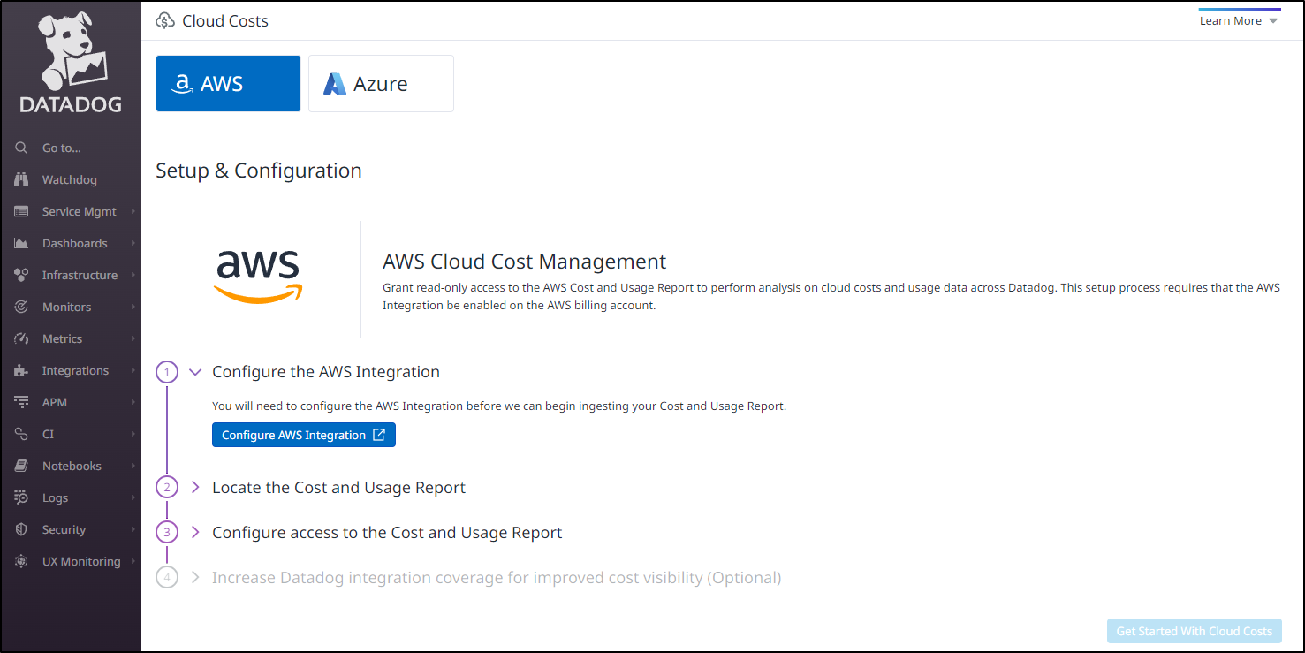Click the UX Monitoring sidebar icon
The width and height of the screenshot is (1305, 653).
[22, 561]
